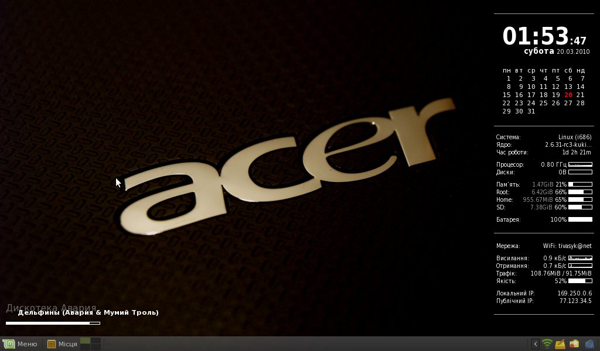The image size is (600, 351).
Task: Click the Процесор load graph bar
Action: (580, 164)
